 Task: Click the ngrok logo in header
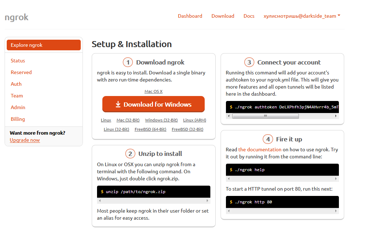click(x=17, y=17)
